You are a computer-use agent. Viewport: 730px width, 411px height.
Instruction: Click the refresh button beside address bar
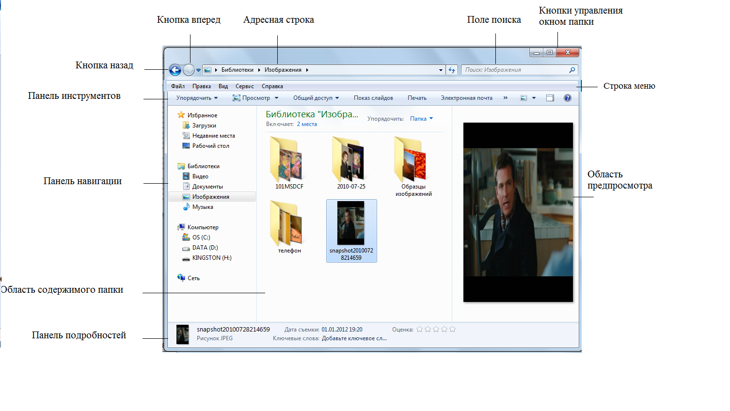click(452, 70)
